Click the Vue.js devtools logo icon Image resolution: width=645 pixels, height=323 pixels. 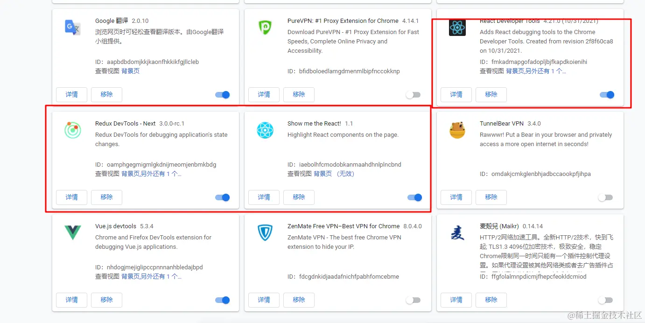(x=73, y=232)
